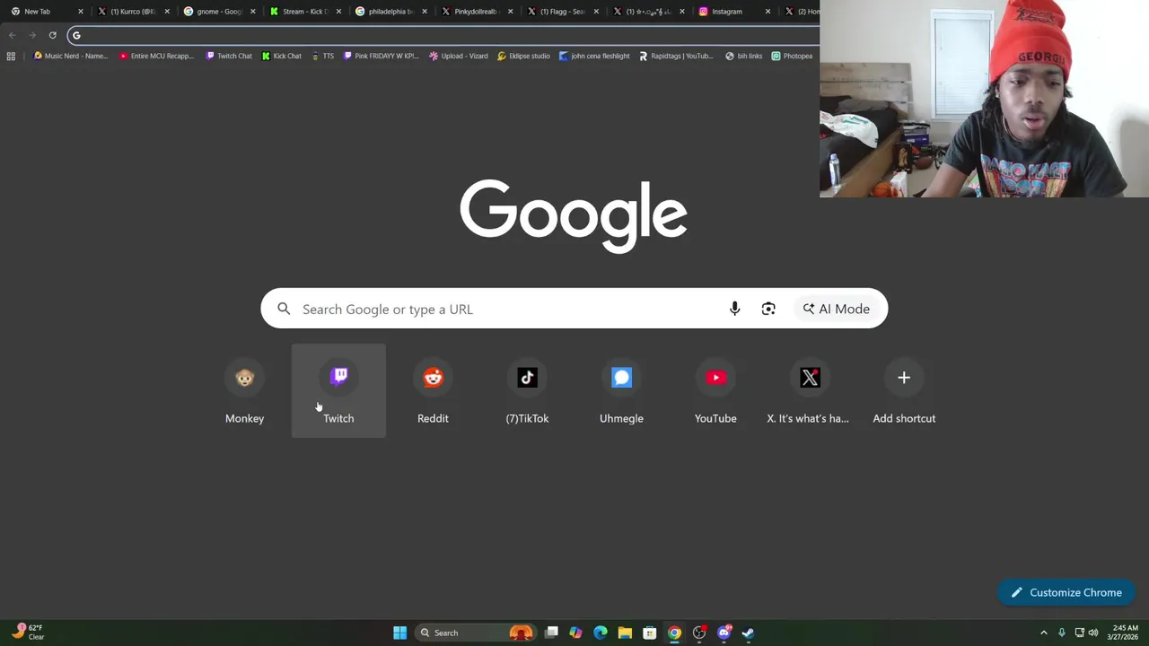Viewport: 1149px width, 646px height.
Task: Go back with the browser back arrow
Action: coord(13,35)
